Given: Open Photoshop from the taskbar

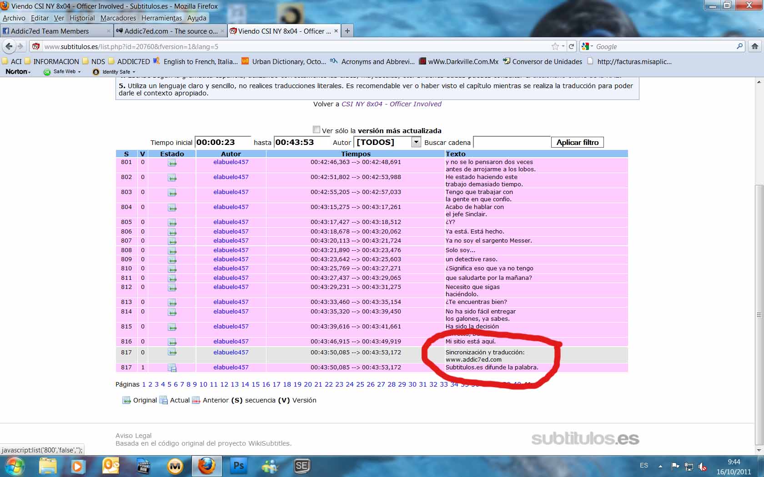Looking at the screenshot, I should pyautogui.click(x=238, y=466).
